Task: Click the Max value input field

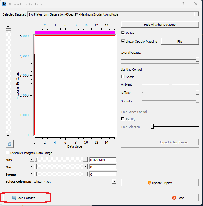Action: click(x=103, y=160)
